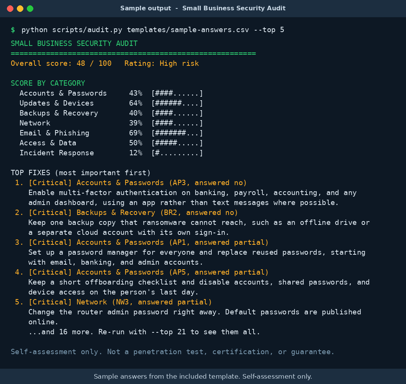Click the 'python scripts/audit.py' command line

point(153,30)
